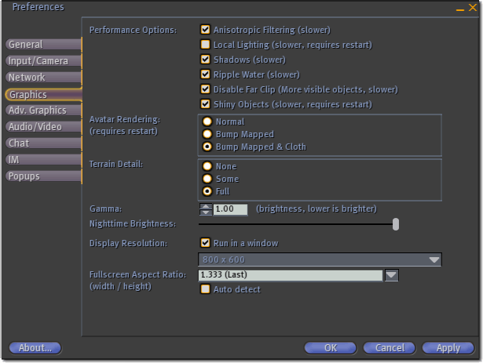Increase Gamma with the up arrow
The image size is (483, 363).
pos(206,206)
